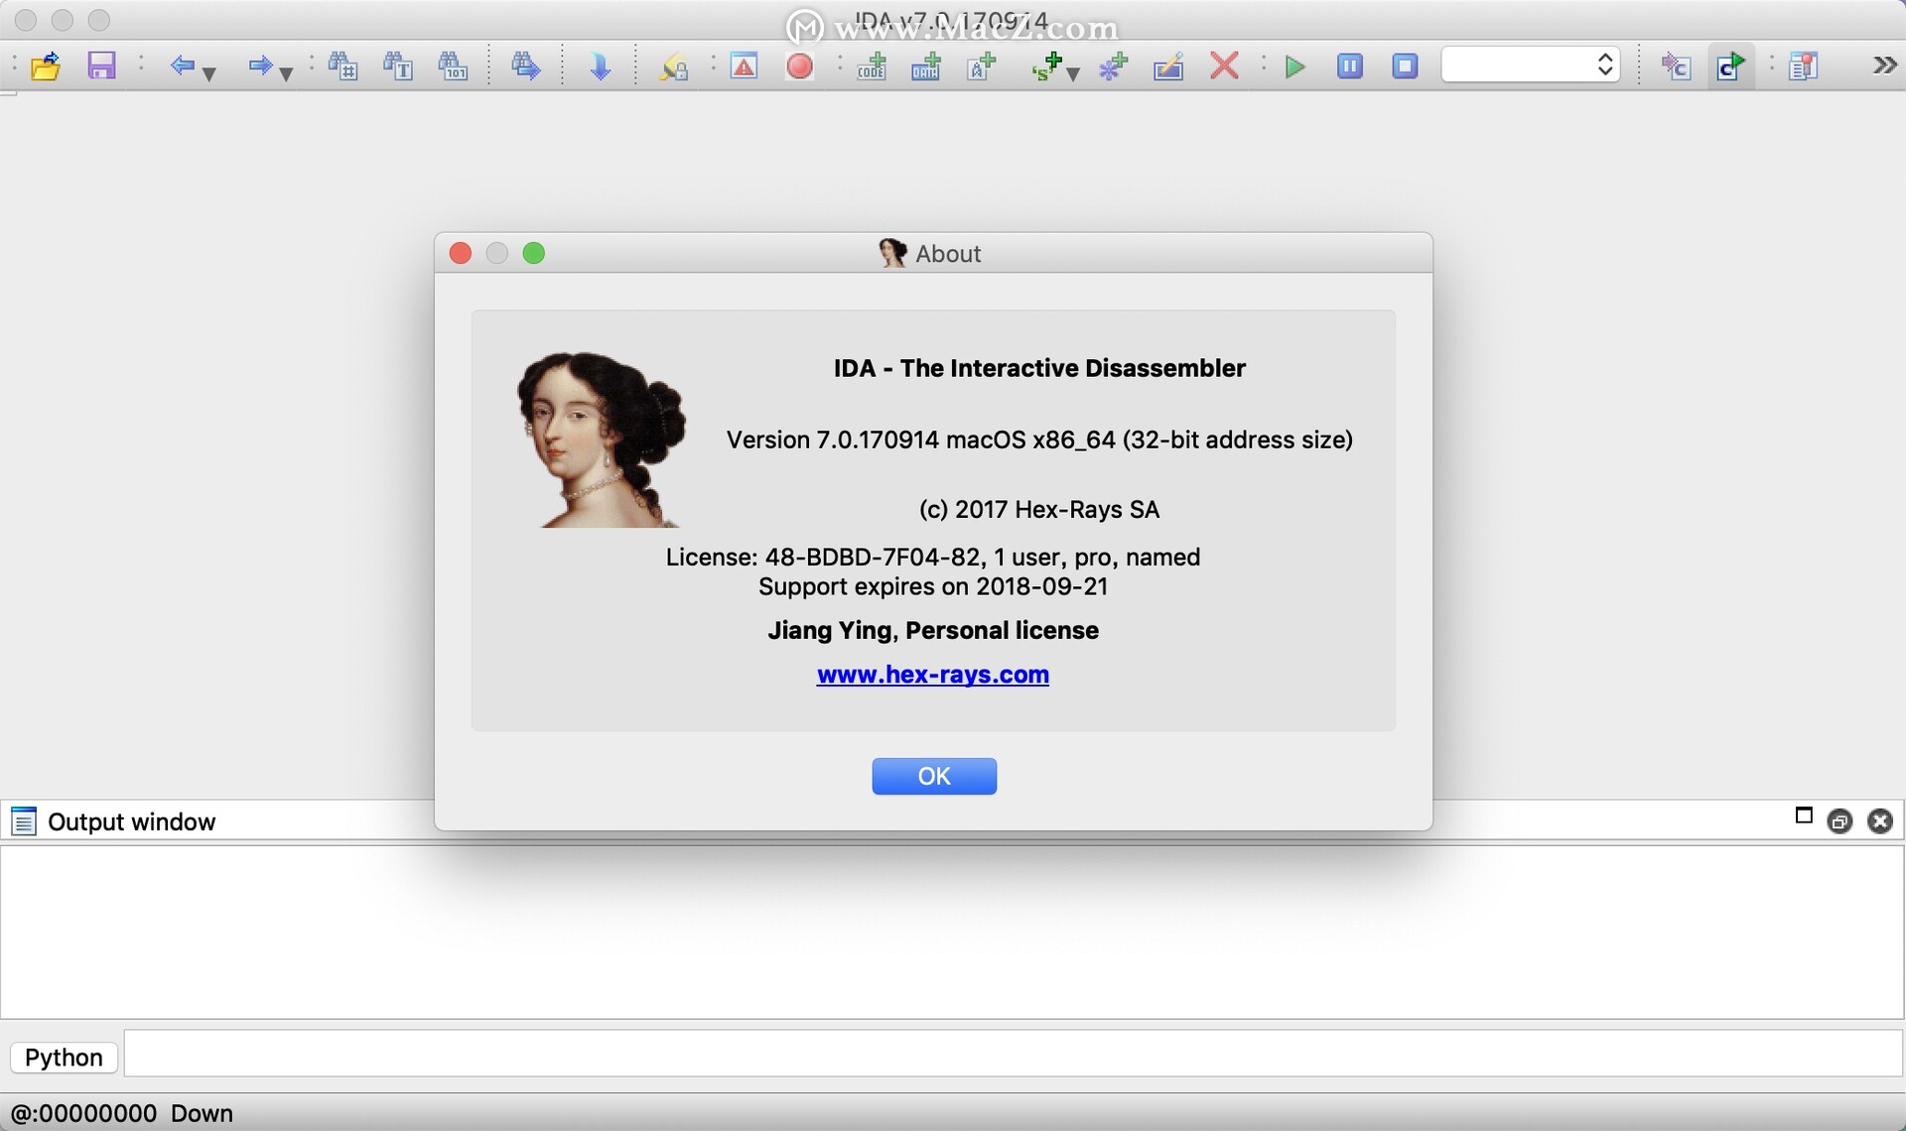Click the blue downward jump arrow icon
Viewport: 1906px width, 1131px height.
(600, 66)
